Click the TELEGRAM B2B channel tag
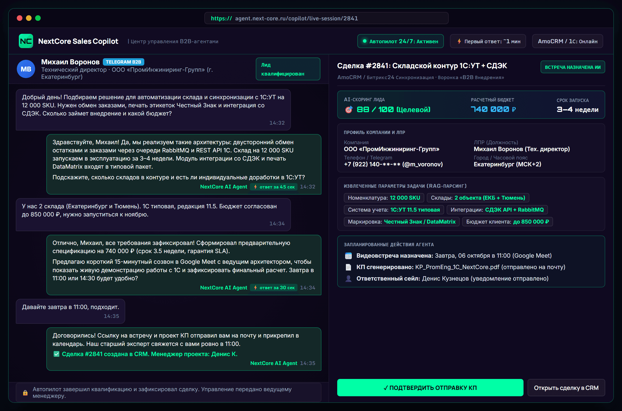 coord(123,62)
